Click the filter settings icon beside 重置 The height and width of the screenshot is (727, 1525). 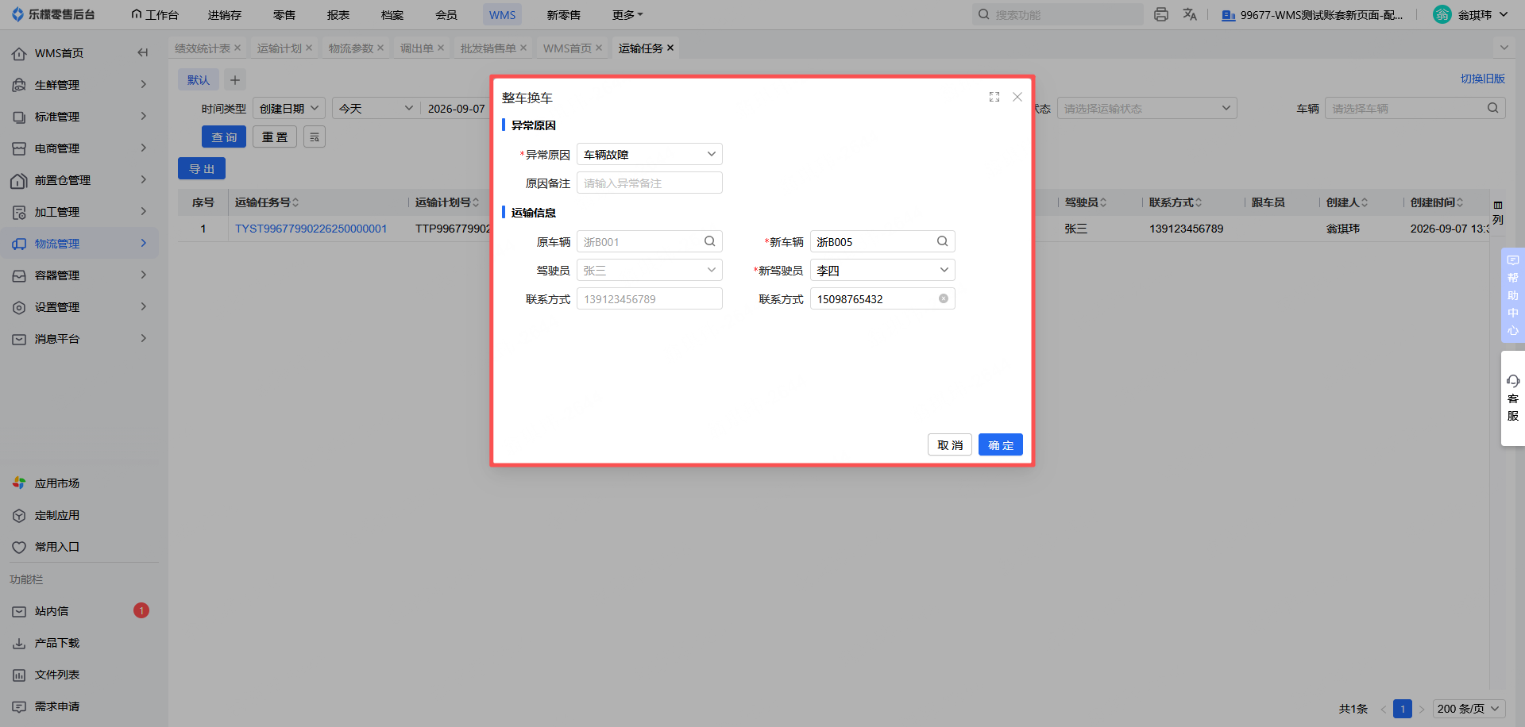pyautogui.click(x=315, y=137)
